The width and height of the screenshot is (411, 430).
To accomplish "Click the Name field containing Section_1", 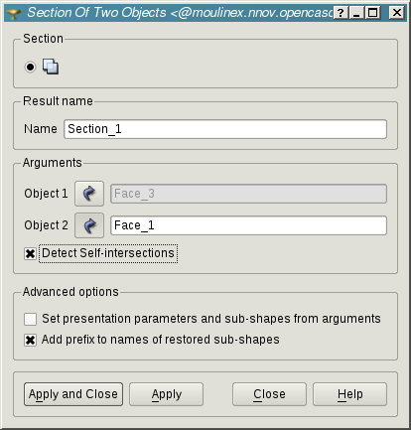I will tap(225, 129).
